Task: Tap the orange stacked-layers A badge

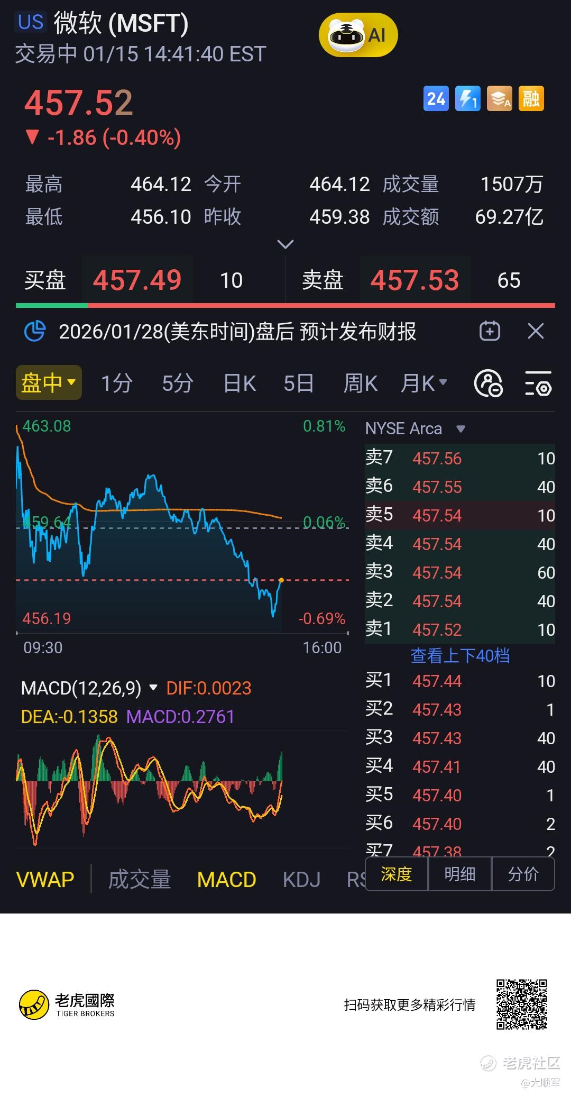Action: pyautogui.click(x=499, y=98)
